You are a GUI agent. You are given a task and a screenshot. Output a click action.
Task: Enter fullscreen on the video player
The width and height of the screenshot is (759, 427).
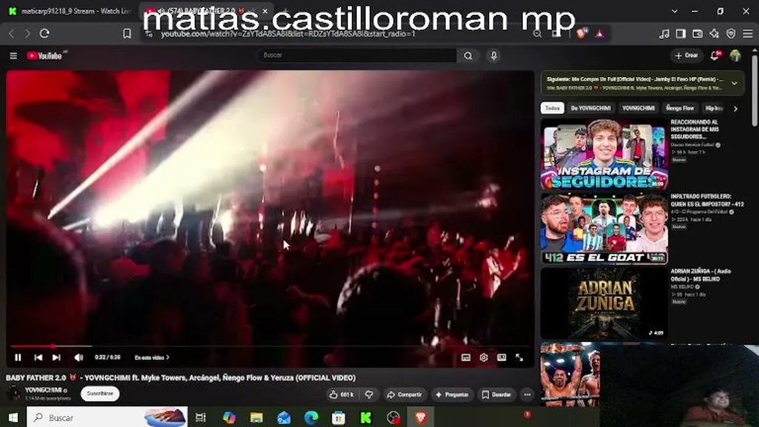[x=519, y=358]
